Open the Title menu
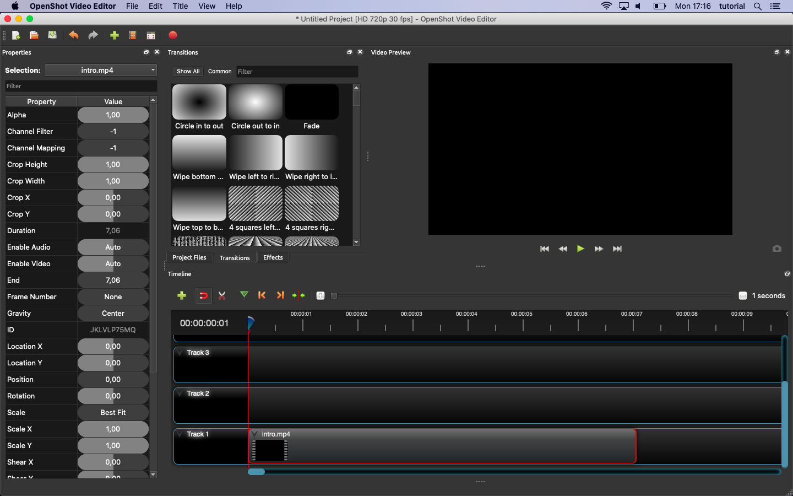Image resolution: width=793 pixels, height=496 pixels. pyautogui.click(x=180, y=6)
